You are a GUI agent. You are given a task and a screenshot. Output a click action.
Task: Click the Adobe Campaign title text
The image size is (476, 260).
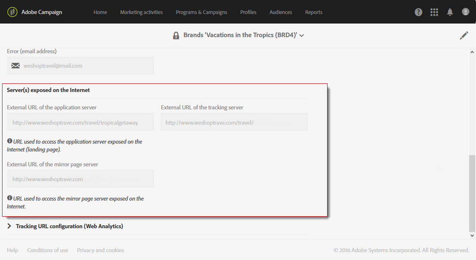pyautogui.click(x=42, y=12)
